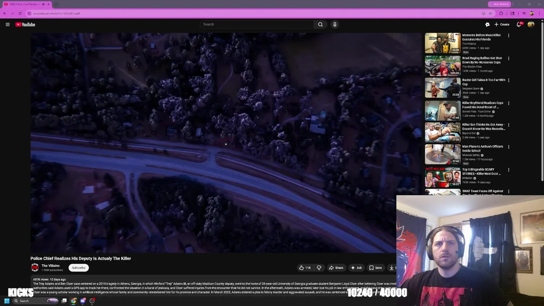This screenshot has height=306, width=544.
Task: Open options for Road Raging Bullies video
Action: [509, 59]
